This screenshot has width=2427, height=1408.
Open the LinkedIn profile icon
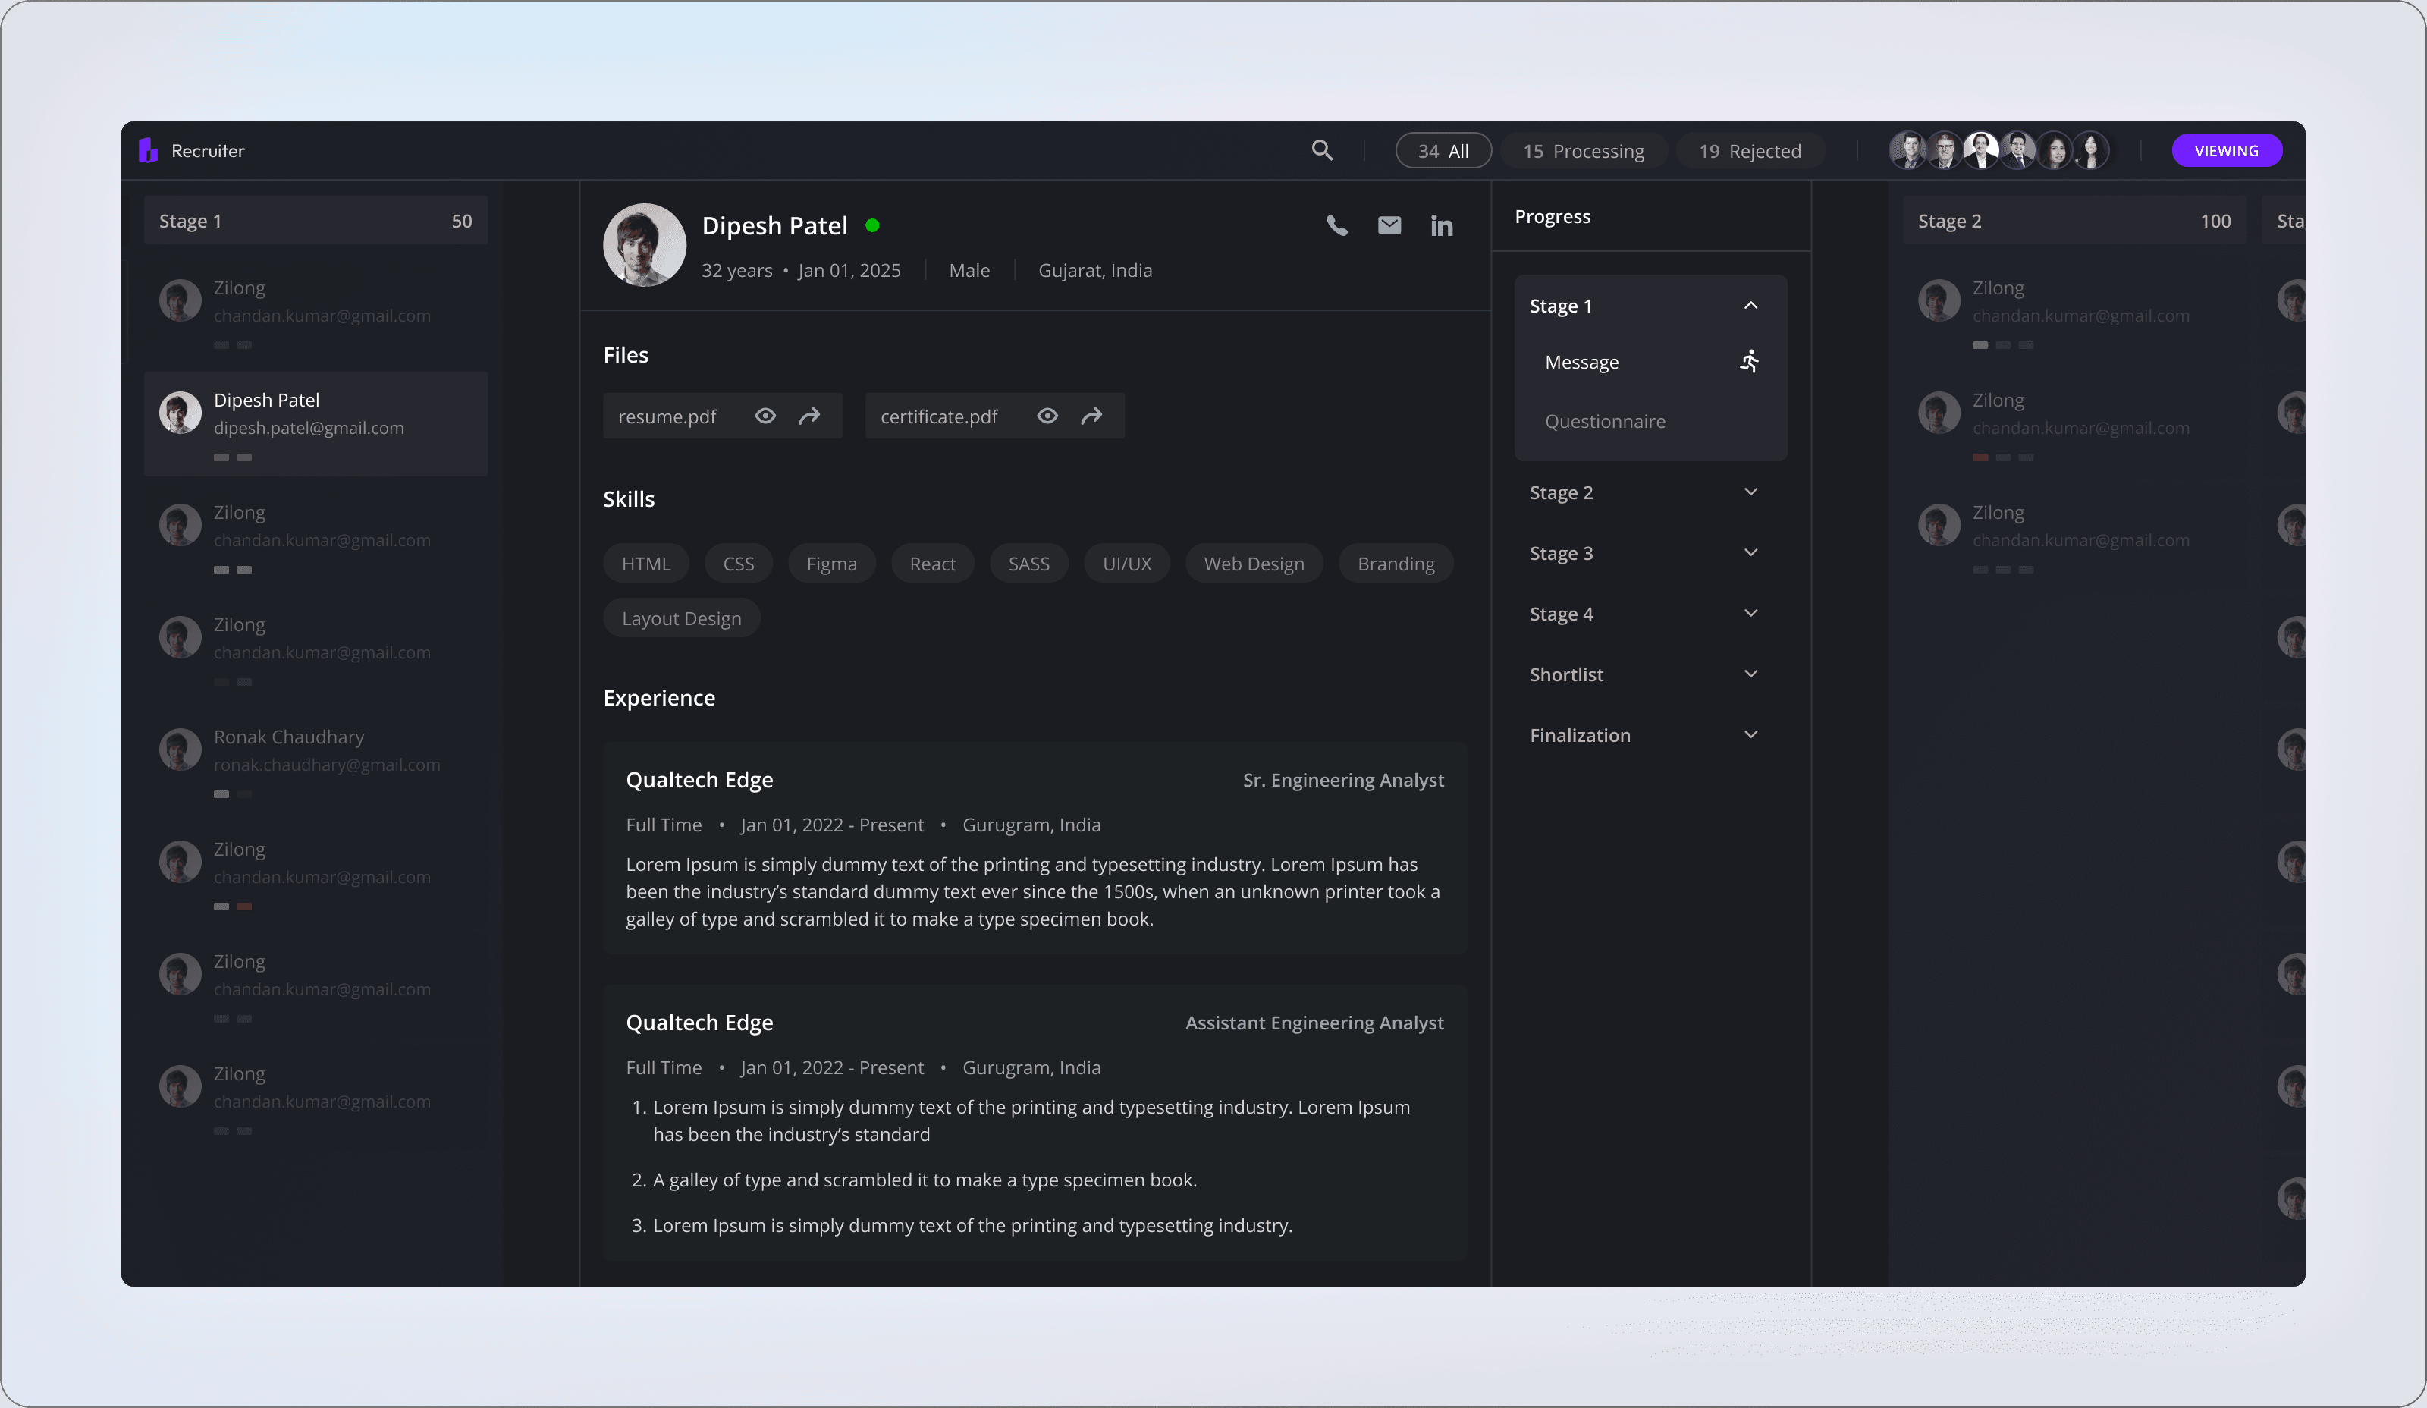click(x=1441, y=226)
